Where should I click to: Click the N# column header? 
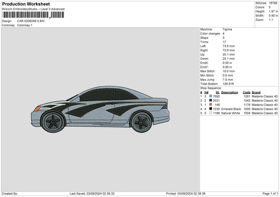coord(206,92)
